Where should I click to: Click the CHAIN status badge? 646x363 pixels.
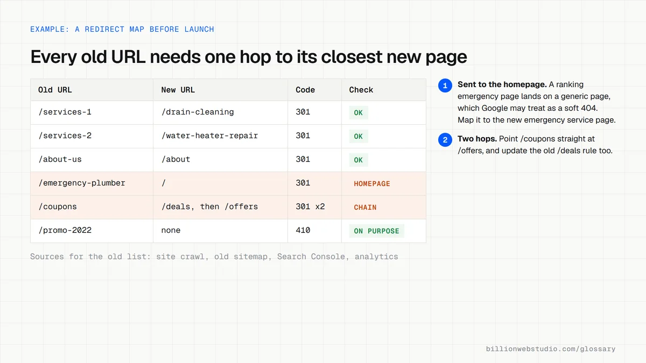pyautogui.click(x=366, y=208)
